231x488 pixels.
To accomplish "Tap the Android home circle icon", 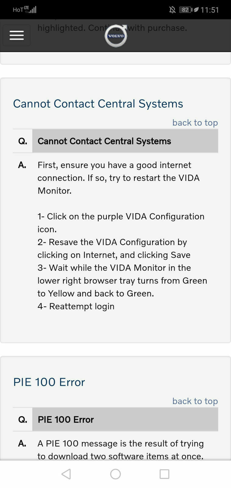I will 115,474.
